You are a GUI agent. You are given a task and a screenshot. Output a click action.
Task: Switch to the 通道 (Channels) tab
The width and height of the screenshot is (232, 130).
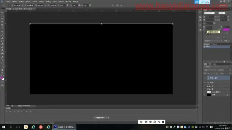click(x=210, y=64)
